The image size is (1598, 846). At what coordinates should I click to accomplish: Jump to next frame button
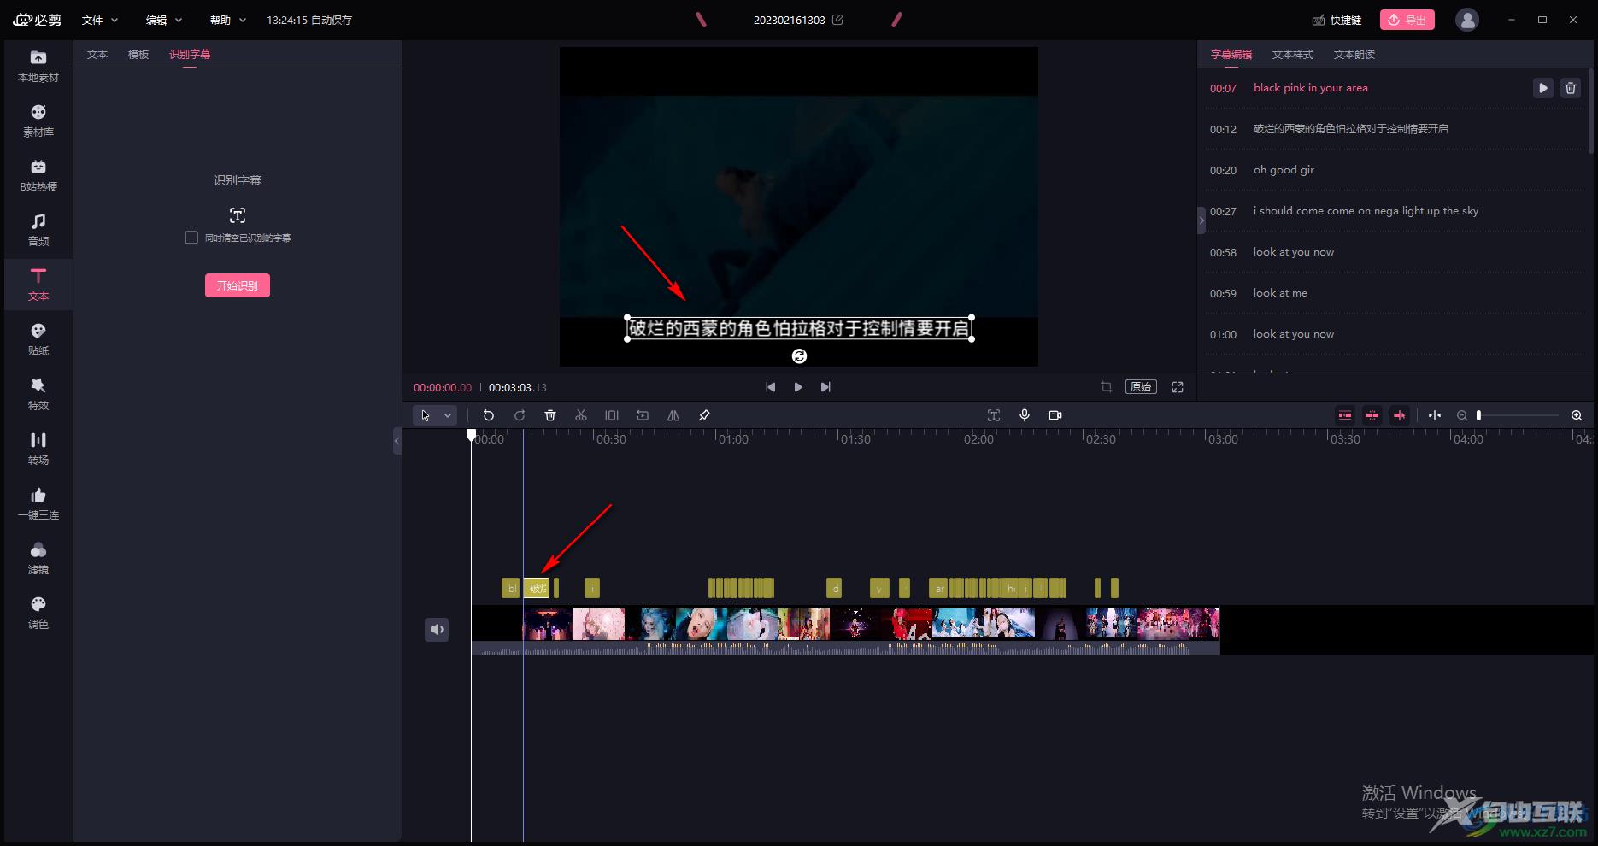click(825, 387)
